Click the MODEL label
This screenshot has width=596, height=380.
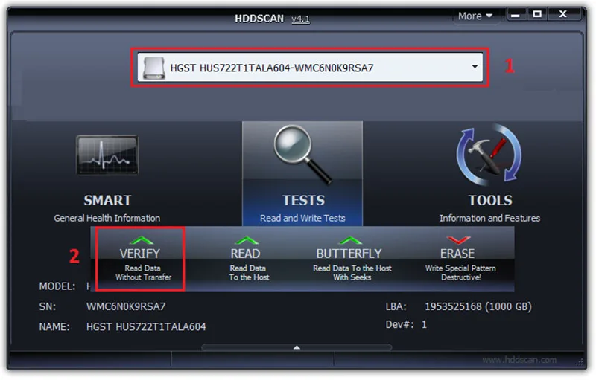tap(57, 286)
